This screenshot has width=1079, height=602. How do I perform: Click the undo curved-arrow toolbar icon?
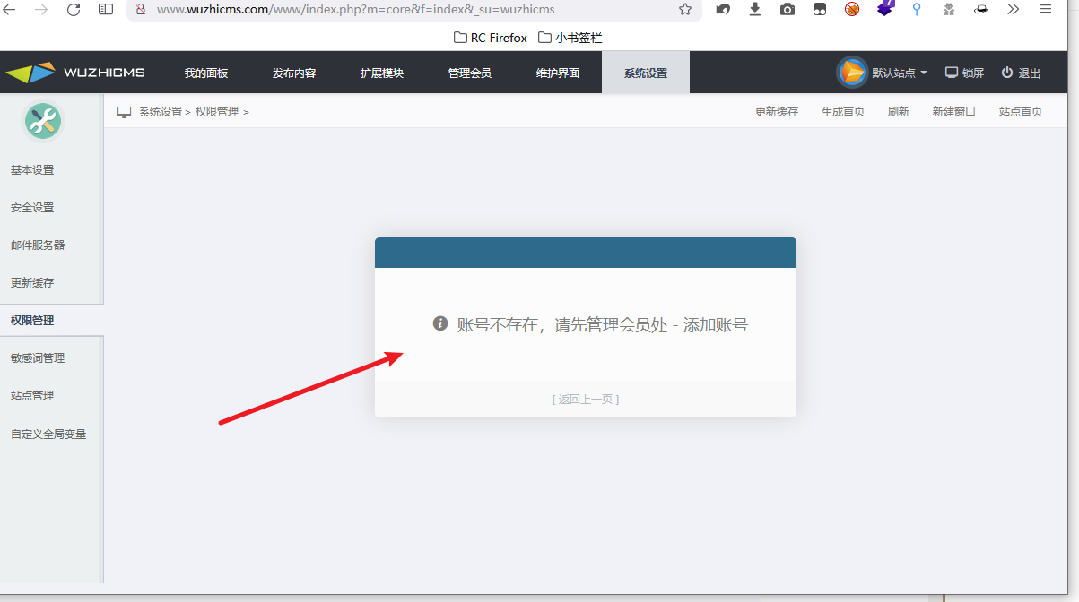[723, 9]
